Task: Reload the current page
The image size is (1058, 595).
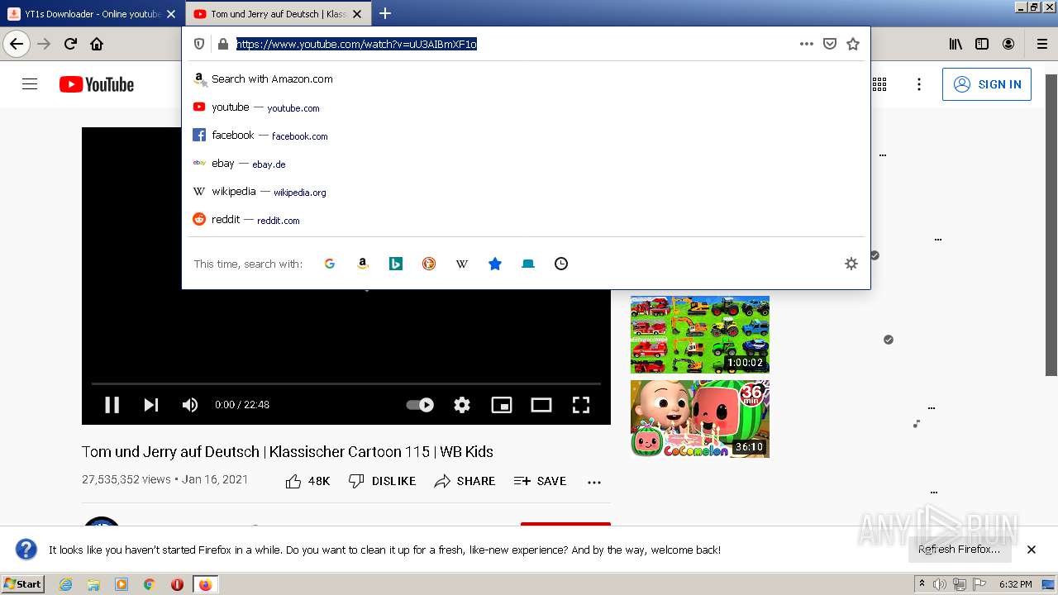Action: (x=70, y=44)
